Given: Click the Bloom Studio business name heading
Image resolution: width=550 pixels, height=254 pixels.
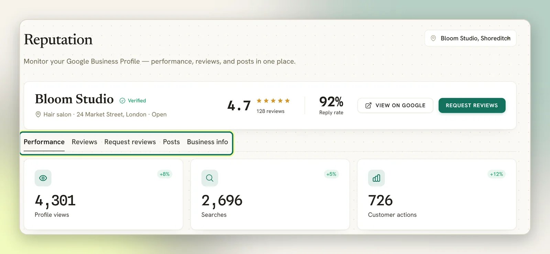Looking at the screenshot, I should [74, 99].
